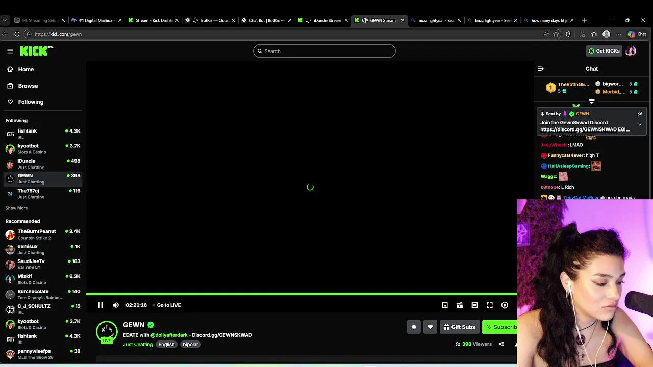The width and height of the screenshot is (653, 367).
Task: Open pennywisefps recommended channel
Action: click(x=43, y=354)
